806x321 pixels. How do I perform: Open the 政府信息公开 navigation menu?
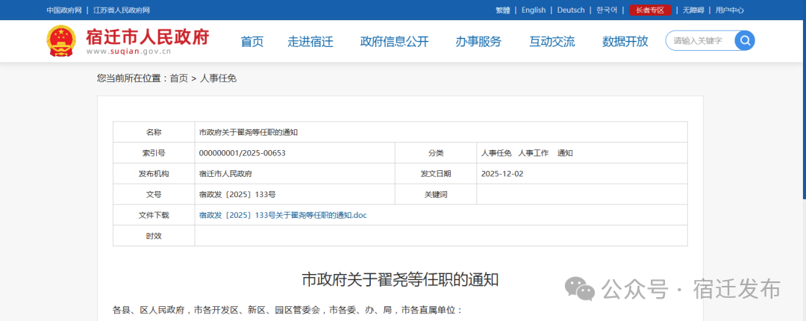(x=394, y=41)
